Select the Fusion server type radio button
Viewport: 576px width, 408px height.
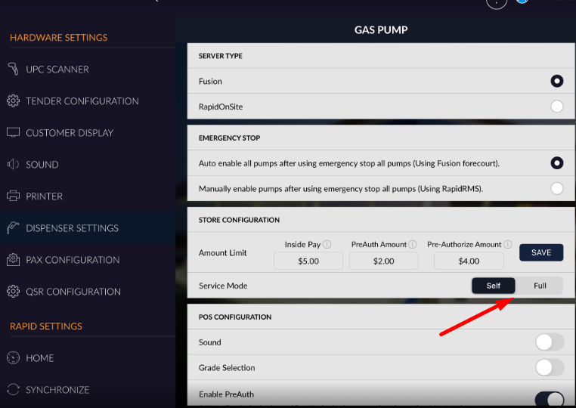pos(557,81)
